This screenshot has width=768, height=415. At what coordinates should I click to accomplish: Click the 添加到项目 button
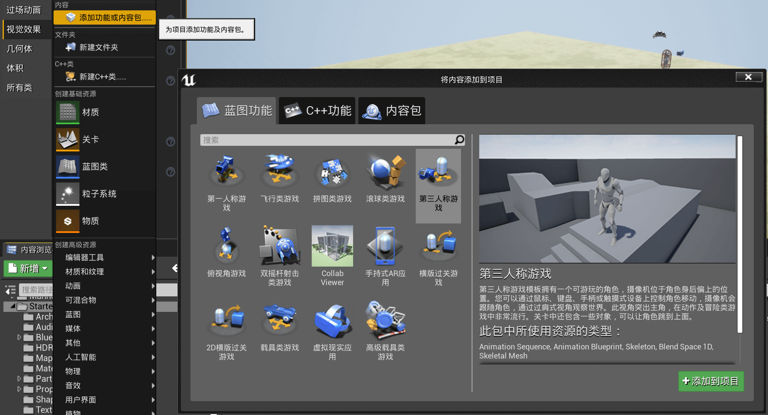pos(711,381)
